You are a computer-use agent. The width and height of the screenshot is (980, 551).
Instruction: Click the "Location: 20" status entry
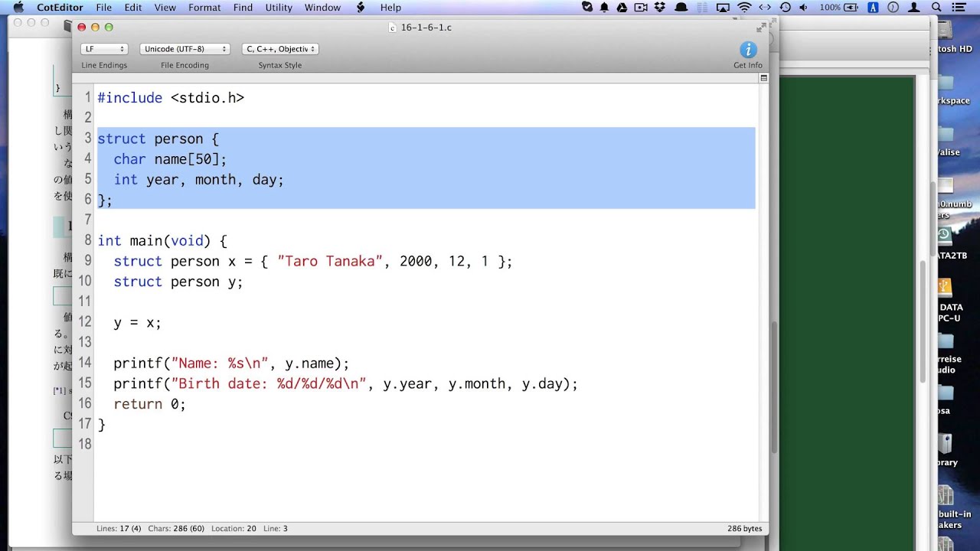pyautogui.click(x=234, y=528)
